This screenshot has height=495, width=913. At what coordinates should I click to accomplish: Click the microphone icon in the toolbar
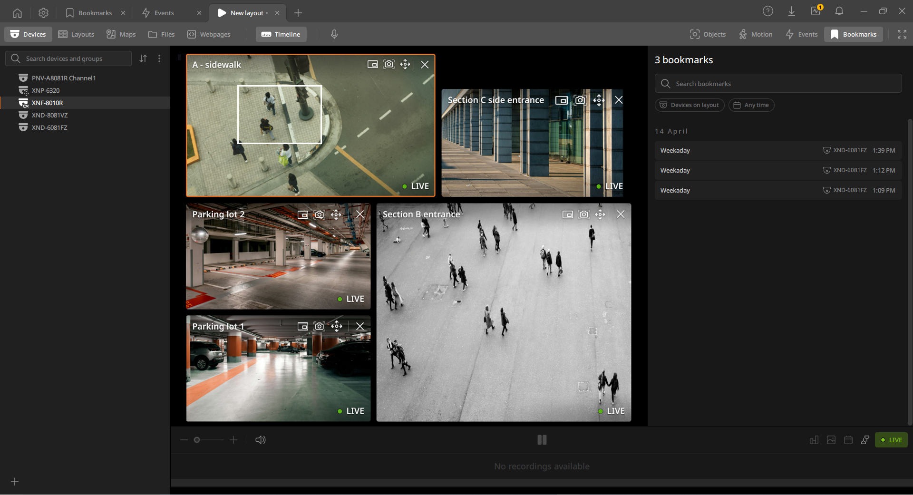(334, 34)
